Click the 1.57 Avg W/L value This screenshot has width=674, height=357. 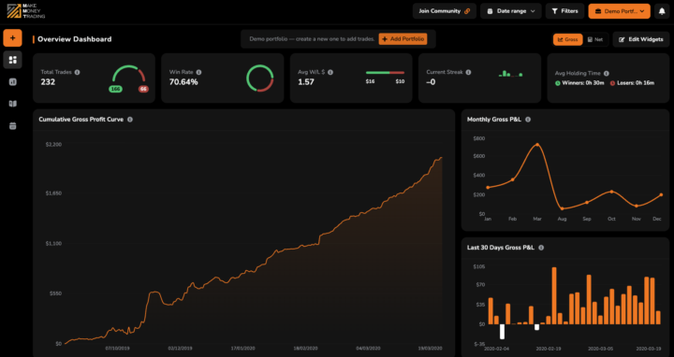click(306, 82)
